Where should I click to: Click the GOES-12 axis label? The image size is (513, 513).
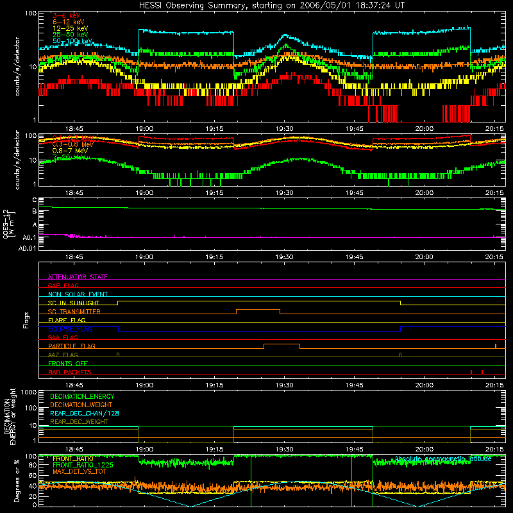[8, 224]
